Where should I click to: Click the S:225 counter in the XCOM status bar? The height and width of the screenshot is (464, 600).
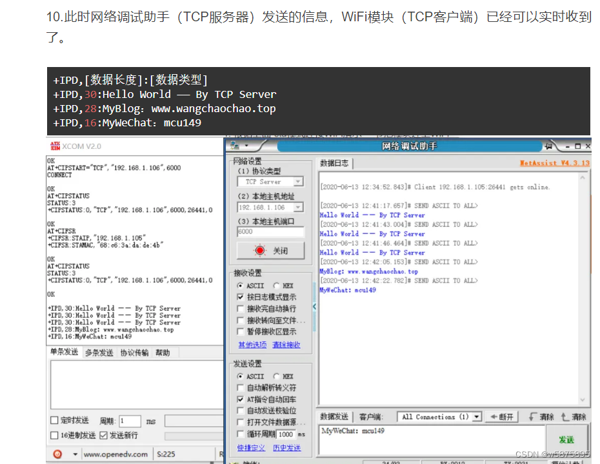coord(166,454)
